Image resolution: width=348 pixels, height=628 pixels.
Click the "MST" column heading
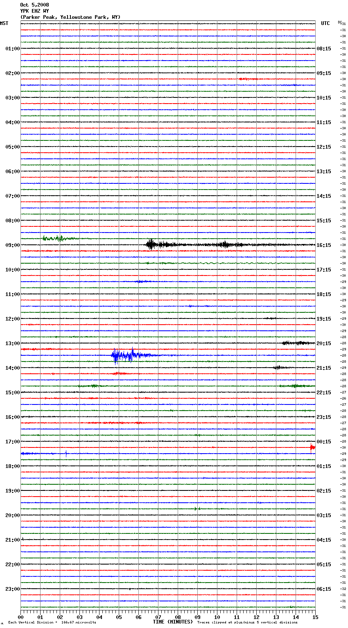(4, 23)
